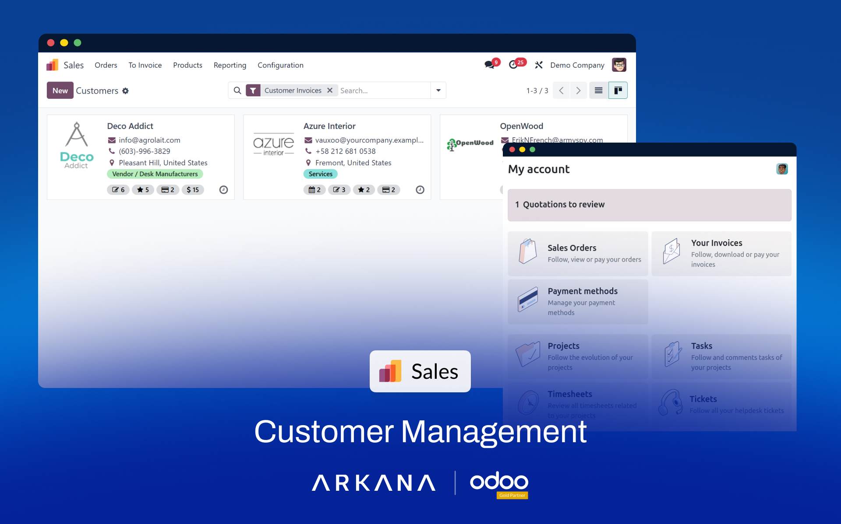Image resolution: width=841 pixels, height=524 pixels.
Task: Open the Deco Addict customer card logo
Action: [77, 146]
